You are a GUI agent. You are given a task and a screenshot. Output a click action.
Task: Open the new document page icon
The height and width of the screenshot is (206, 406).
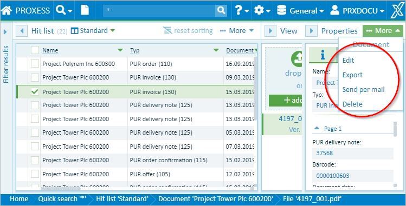pyautogui.click(x=85, y=10)
